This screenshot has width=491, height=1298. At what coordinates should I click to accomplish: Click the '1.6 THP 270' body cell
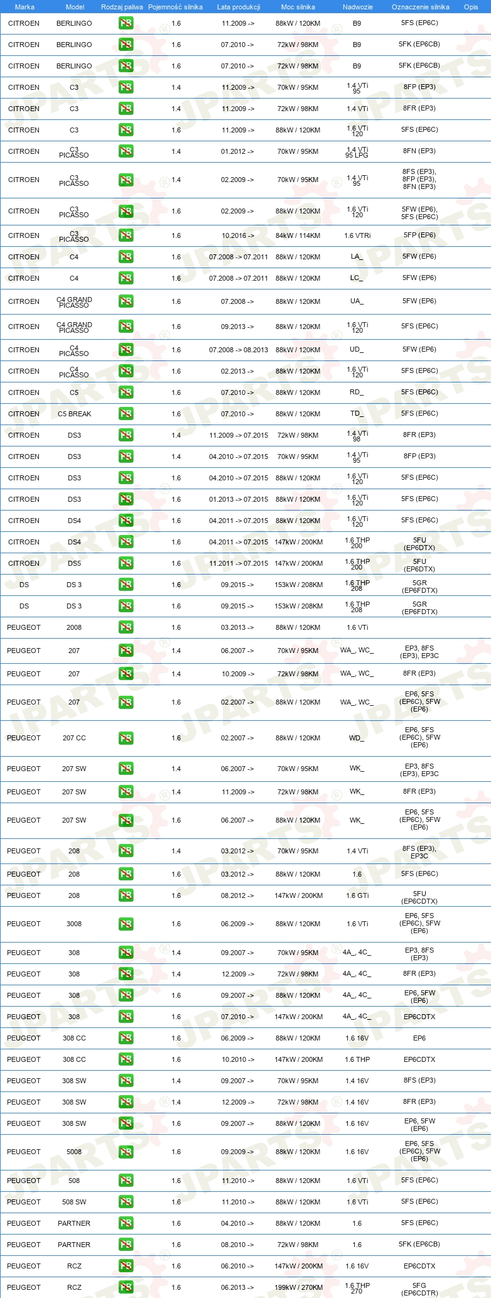pos(357,1288)
